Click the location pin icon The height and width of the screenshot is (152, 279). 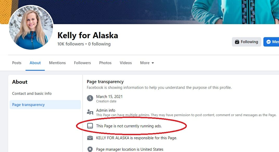(x=90, y=149)
